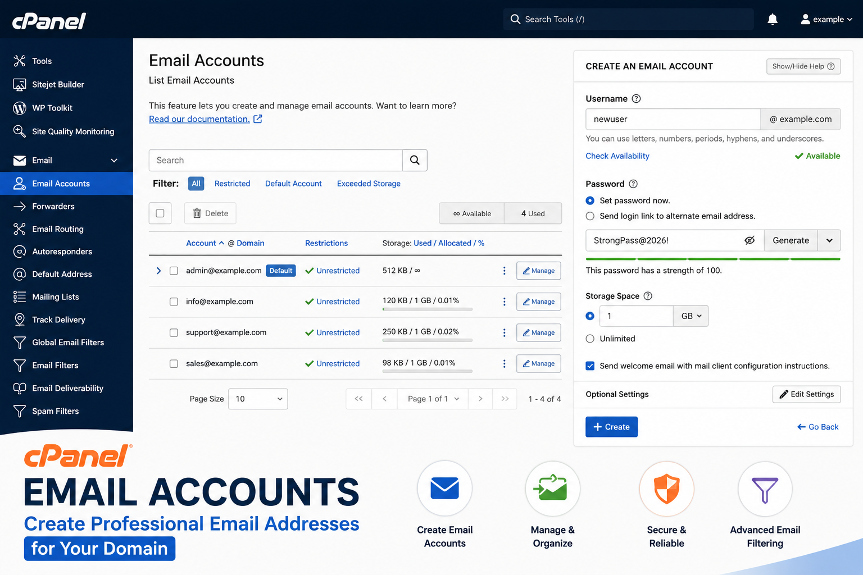Click the Autoresponders icon
Screen dimensions: 863x575
click(x=20, y=252)
